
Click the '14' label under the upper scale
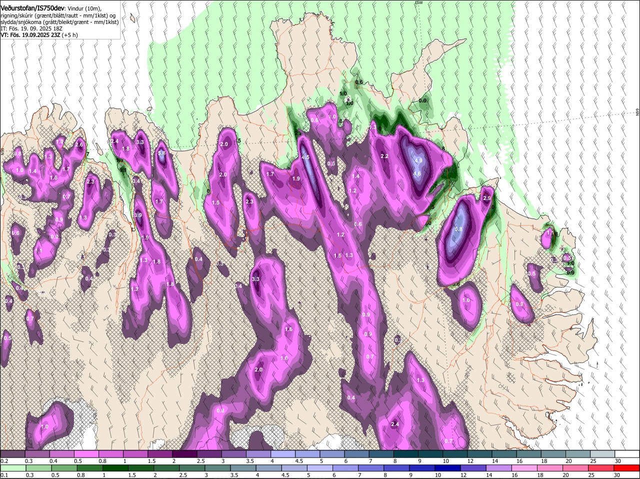[x=494, y=461]
